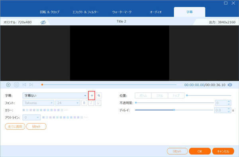Pick the first カラー swatch
Viewport: 239px width, 157px height.
(x=24, y=110)
